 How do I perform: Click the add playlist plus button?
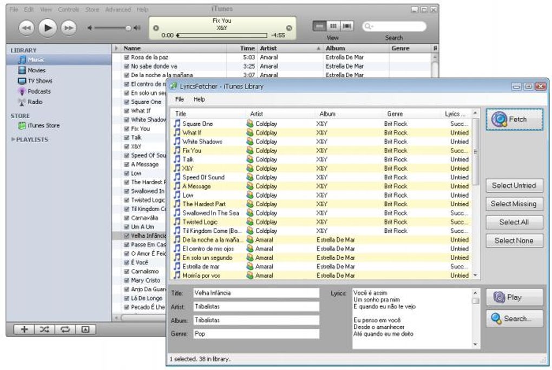point(24,329)
